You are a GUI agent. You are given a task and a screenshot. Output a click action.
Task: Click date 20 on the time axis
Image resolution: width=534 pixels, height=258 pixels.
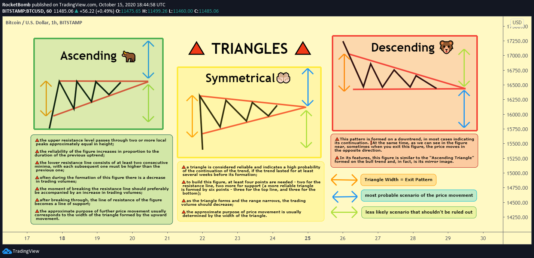(x=132, y=238)
